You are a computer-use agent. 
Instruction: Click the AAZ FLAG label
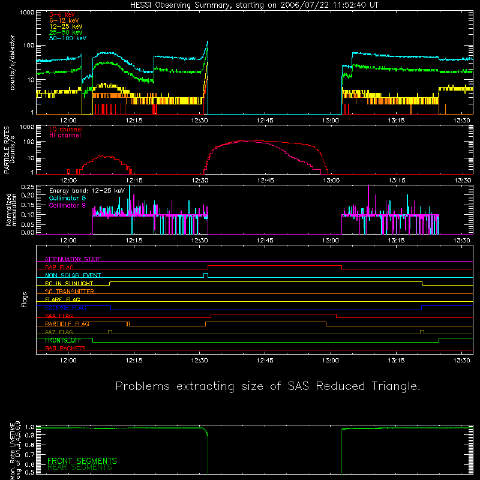click(59, 332)
